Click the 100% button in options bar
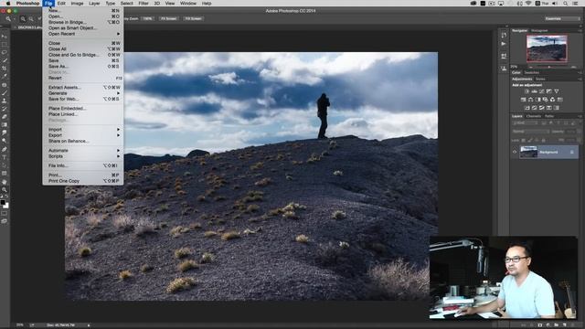This screenshot has width=585, height=329. pyautogui.click(x=148, y=18)
